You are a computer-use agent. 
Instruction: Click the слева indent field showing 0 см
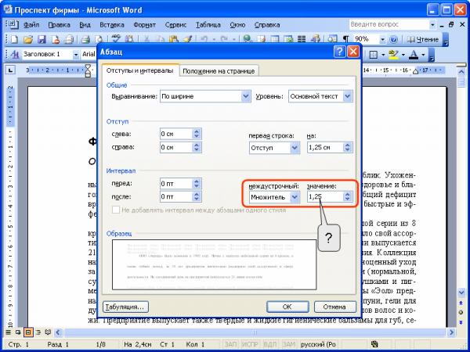click(x=176, y=134)
